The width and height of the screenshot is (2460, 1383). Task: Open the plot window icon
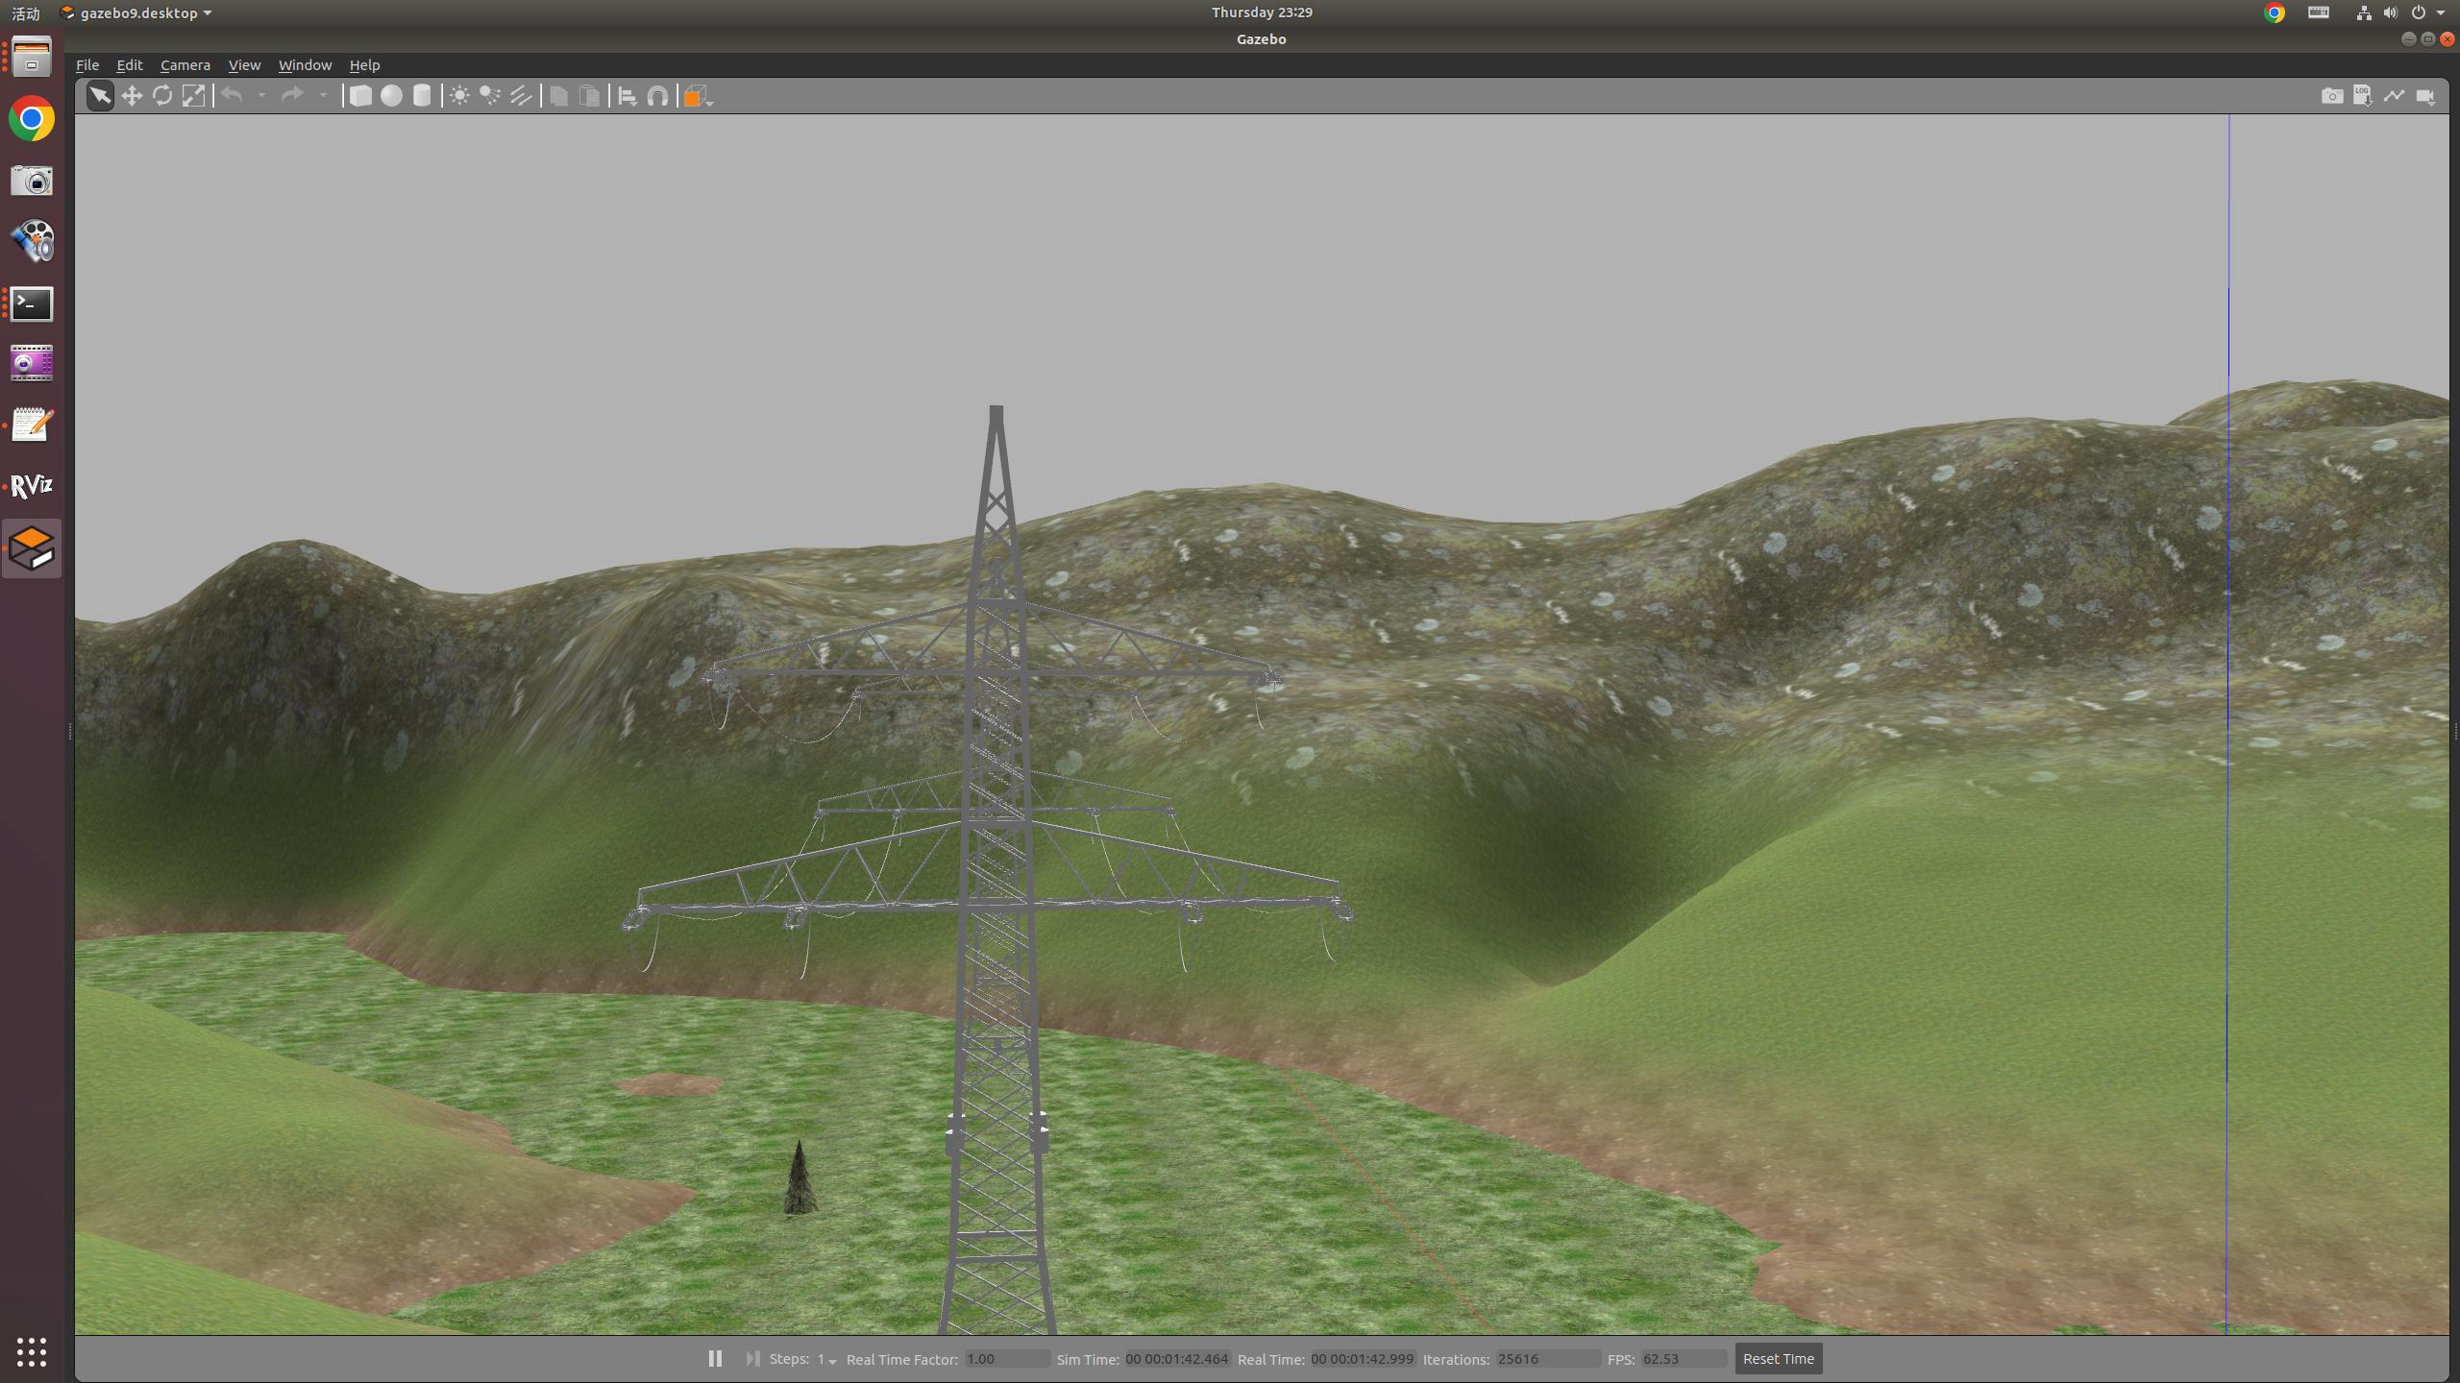[2394, 96]
